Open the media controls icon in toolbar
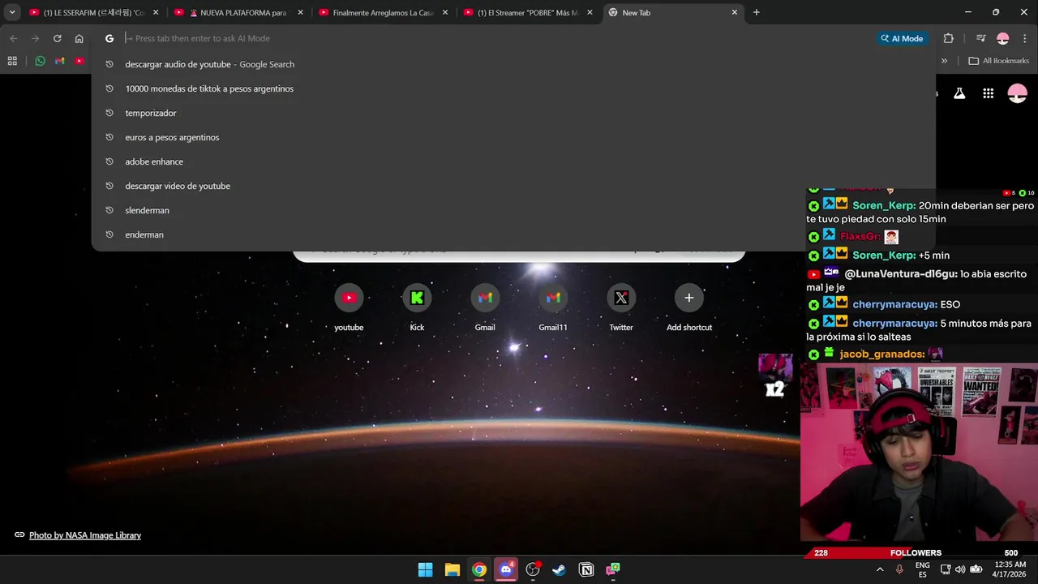1038x584 pixels. pyautogui.click(x=980, y=38)
